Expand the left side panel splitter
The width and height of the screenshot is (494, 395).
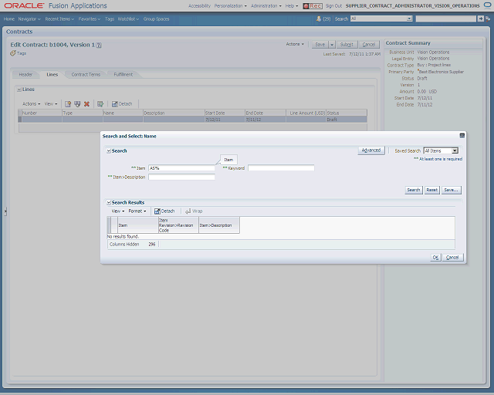[x=5, y=211]
